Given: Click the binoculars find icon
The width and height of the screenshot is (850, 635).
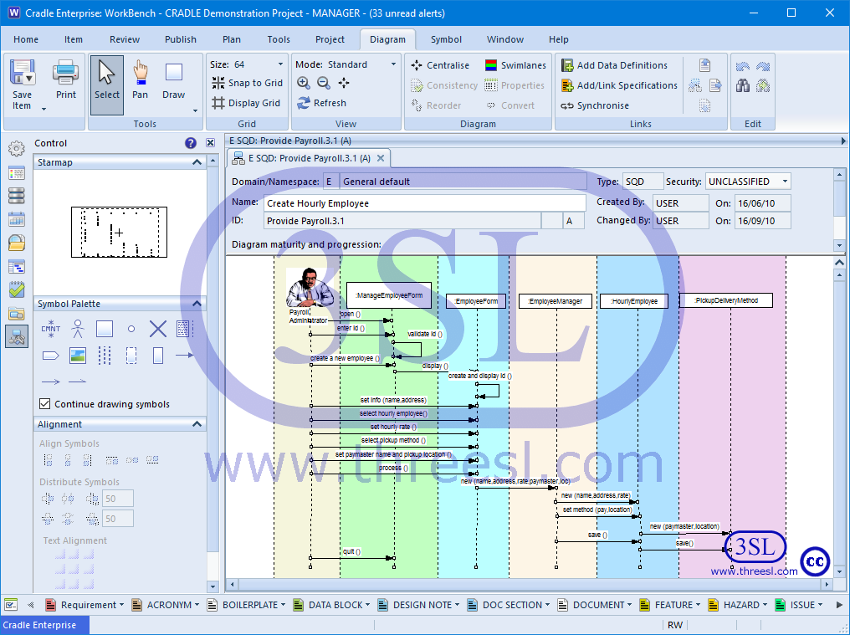Looking at the screenshot, I should [743, 85].
